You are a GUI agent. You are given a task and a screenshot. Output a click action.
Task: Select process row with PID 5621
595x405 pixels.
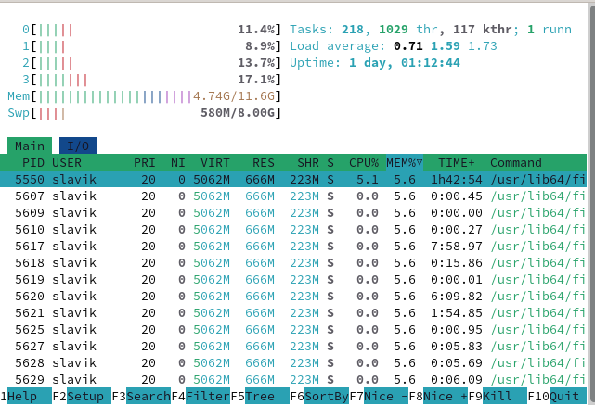click(293, 312)
